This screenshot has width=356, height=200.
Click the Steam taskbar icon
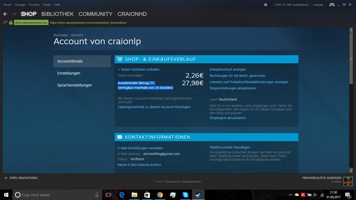198,195
